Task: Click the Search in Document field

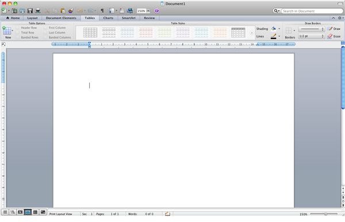Action: click(312, 11)
